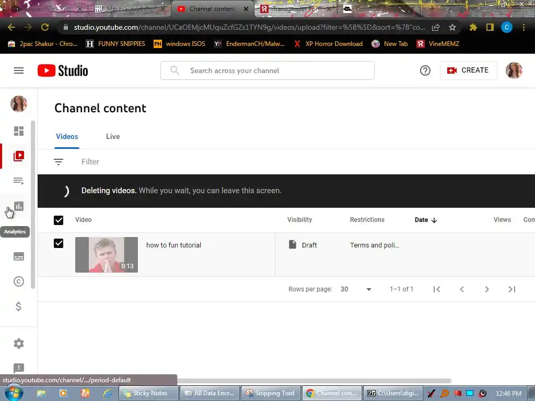Share this page from address bar icon
Image resolution: width=535 pixels, height=401 pixels.
436,27
